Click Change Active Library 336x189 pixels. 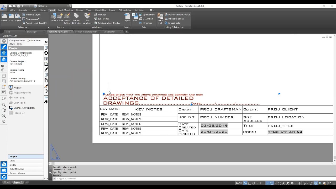tap(24, 108)
